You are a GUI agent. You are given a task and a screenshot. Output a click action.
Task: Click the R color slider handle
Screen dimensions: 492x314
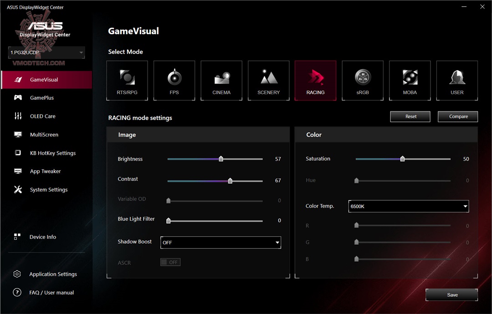coord(356,225)
